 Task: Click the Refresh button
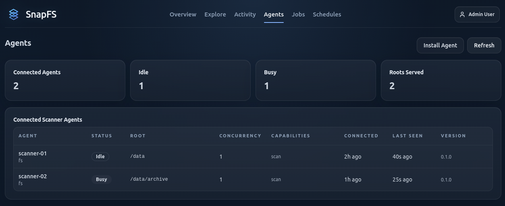click(484, 45)
